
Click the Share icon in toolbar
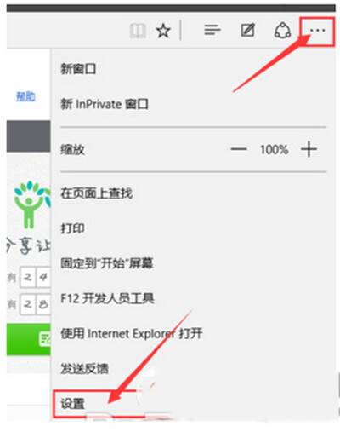pos(282,30)
